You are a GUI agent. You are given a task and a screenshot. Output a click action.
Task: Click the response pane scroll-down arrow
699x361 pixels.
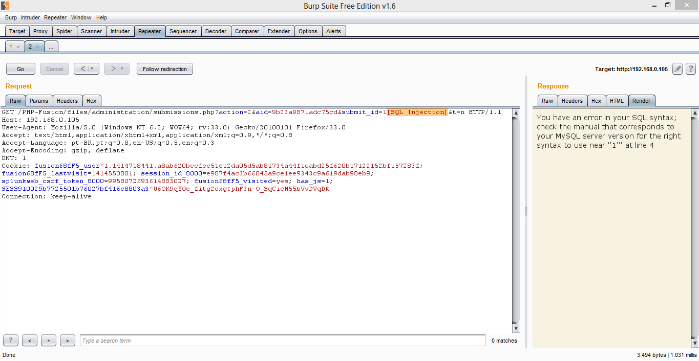tap(695, 343)
